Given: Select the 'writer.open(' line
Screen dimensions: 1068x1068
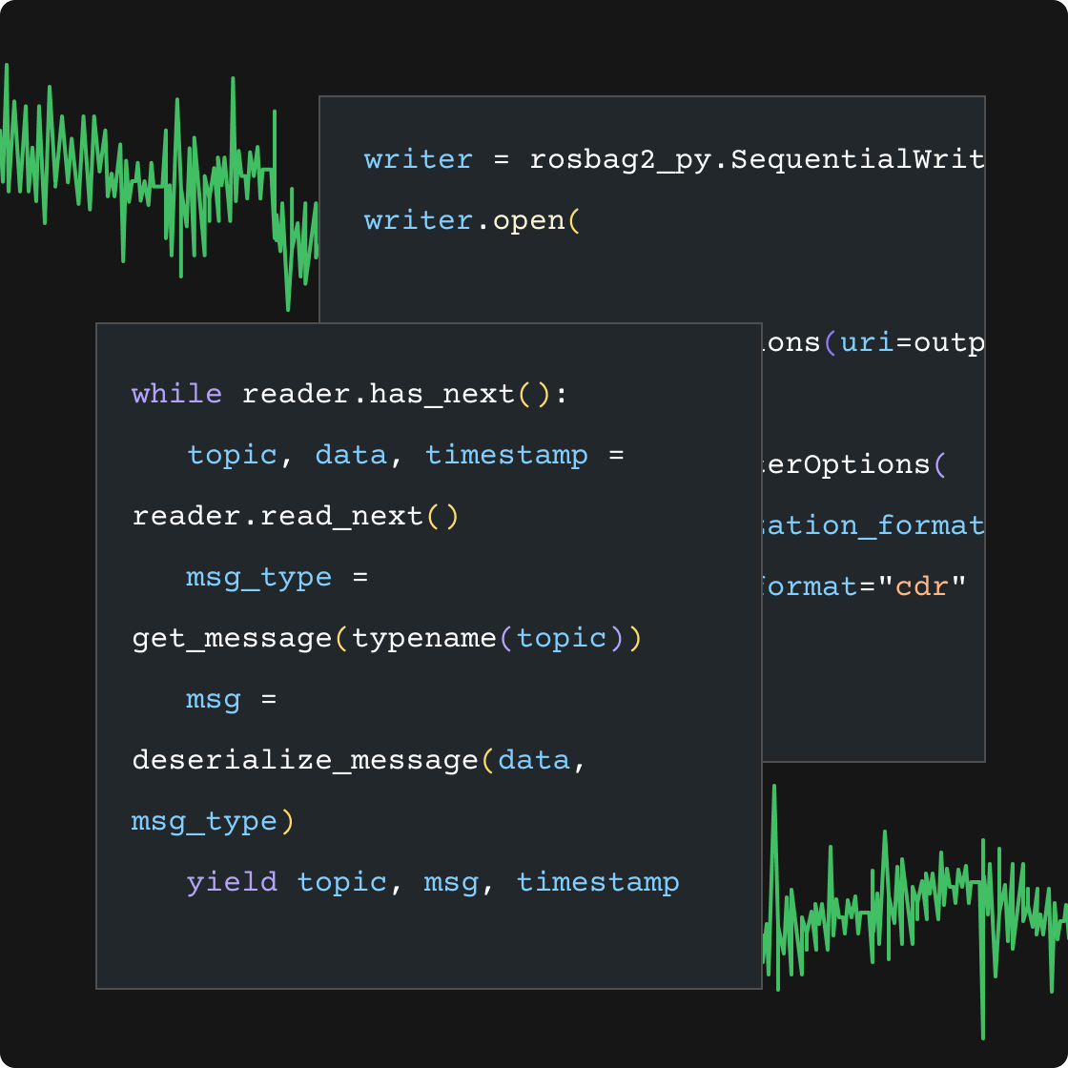Looking at the screenshot, I should point(474,220).
